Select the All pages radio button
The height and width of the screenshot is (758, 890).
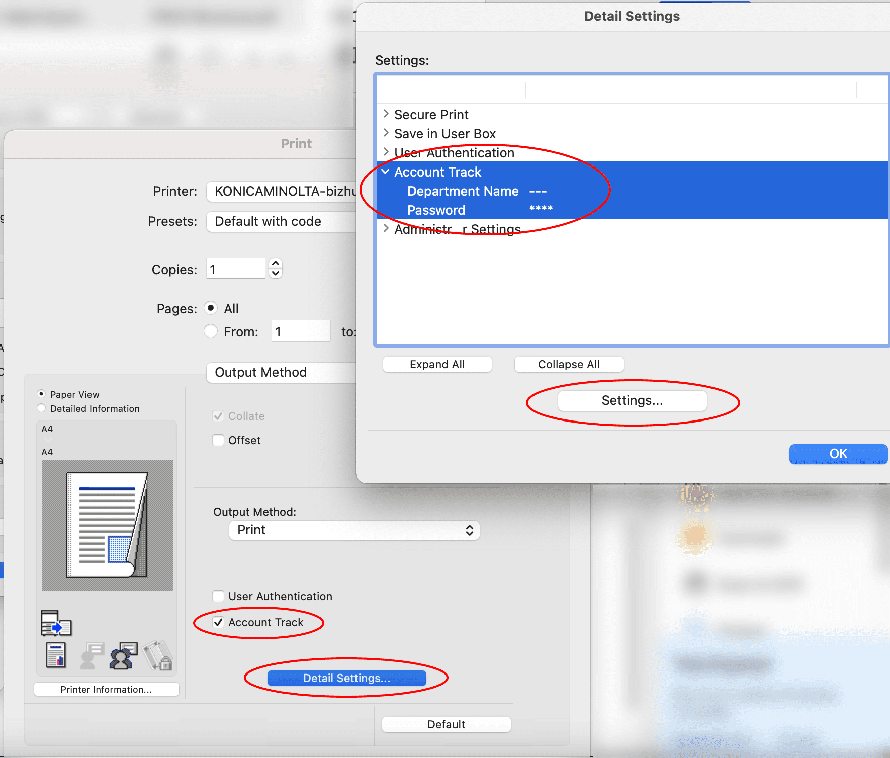point(211,308)
